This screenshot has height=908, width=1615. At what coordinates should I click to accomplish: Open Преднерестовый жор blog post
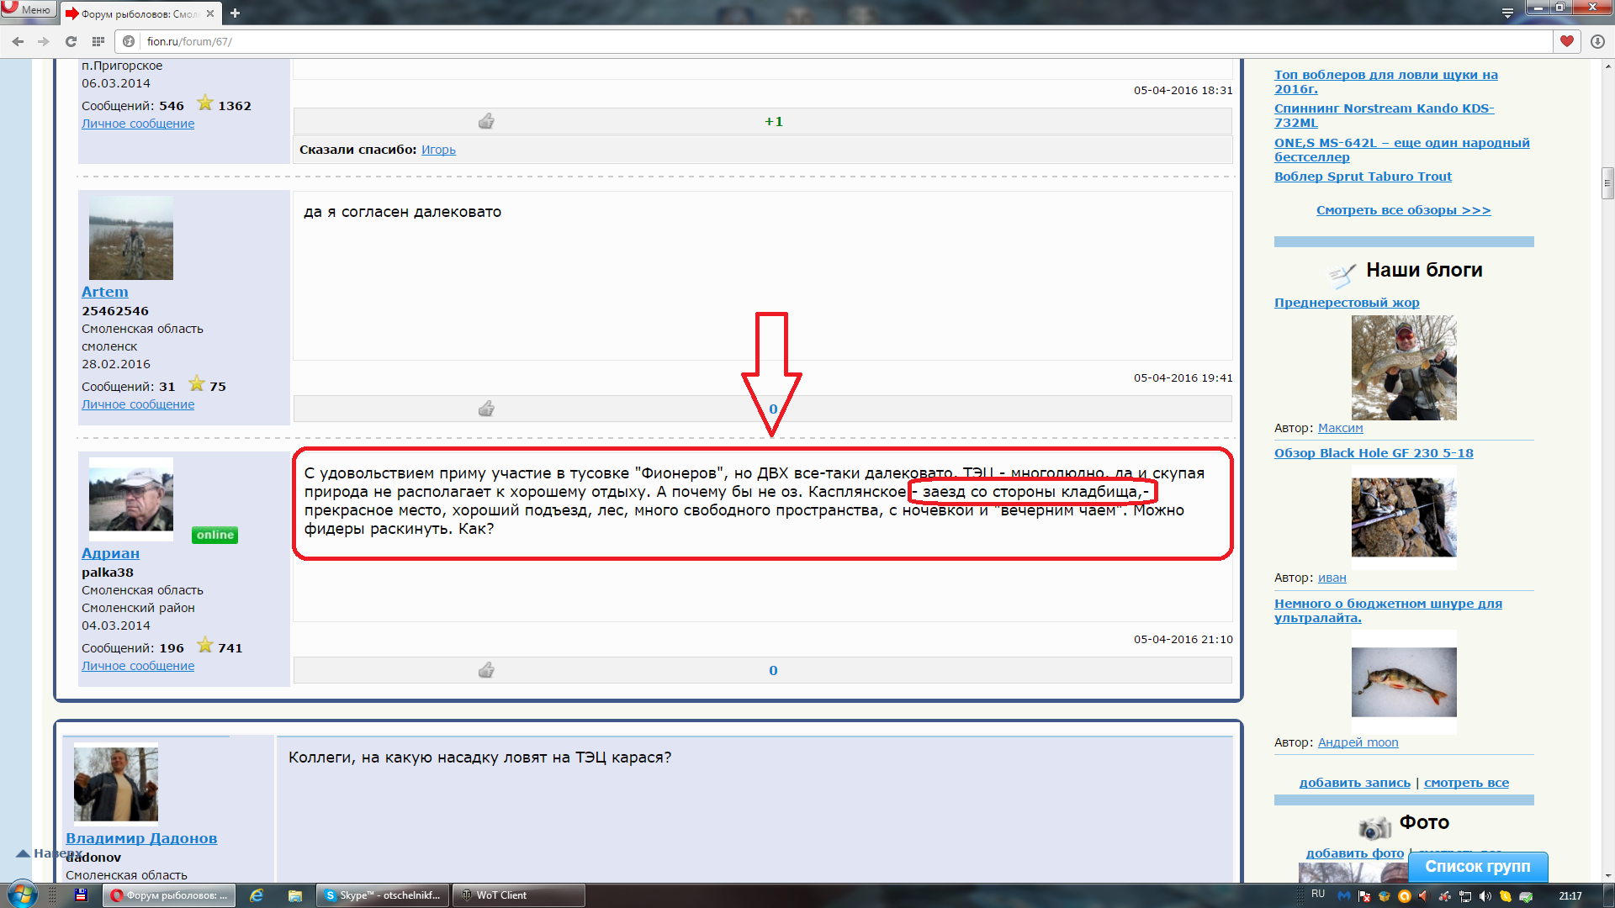pos(1347,303)
